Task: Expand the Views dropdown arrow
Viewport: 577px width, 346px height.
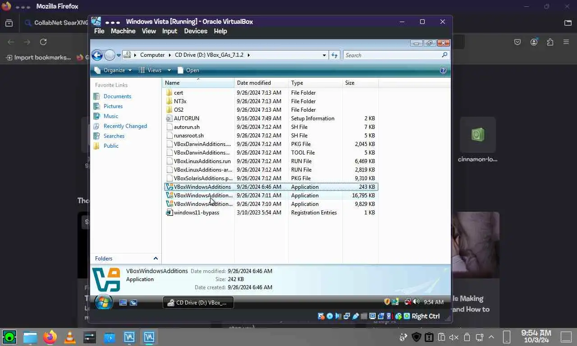Action: click(x=169, y=70)
